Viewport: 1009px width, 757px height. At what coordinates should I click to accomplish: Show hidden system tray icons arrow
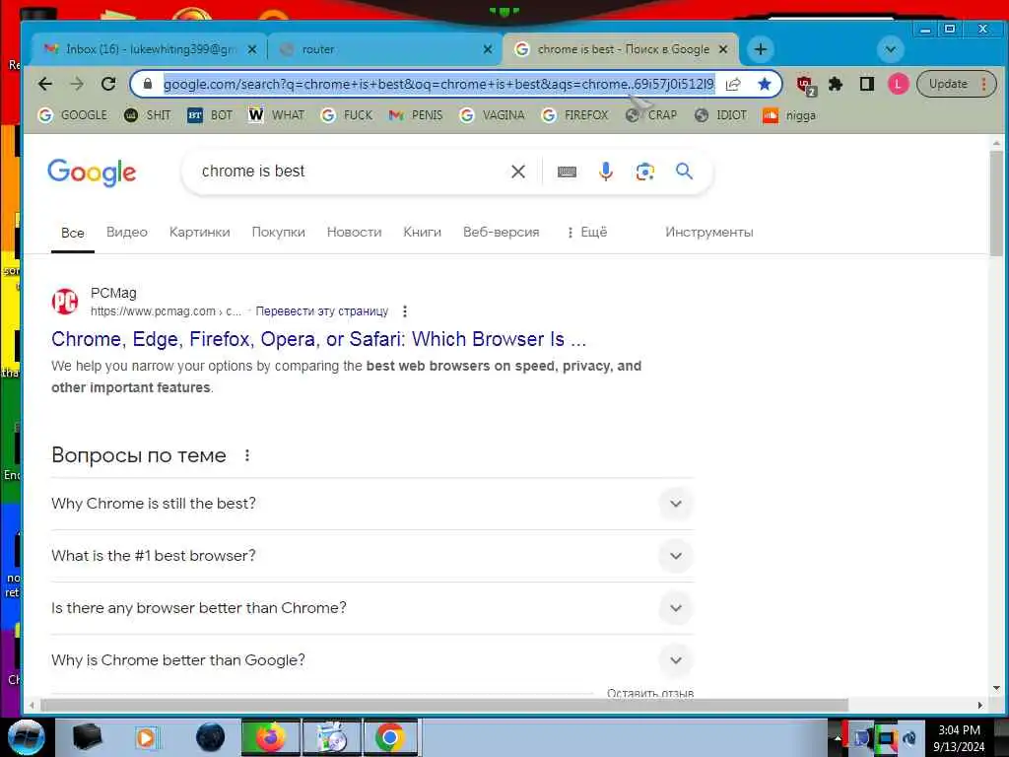pyautogui.click(x=838, y=738)
